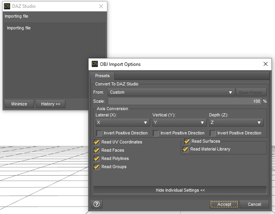The height and width of the screenshot is (214, 275).
Task: Open Lateral (X) axis dropdown
Action: (x=123, y=122)
